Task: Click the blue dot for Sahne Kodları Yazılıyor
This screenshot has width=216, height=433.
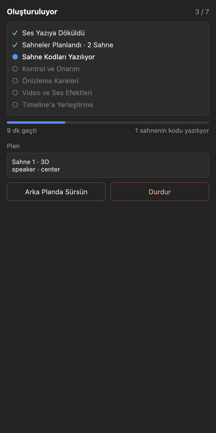Action: click(15, 57)
